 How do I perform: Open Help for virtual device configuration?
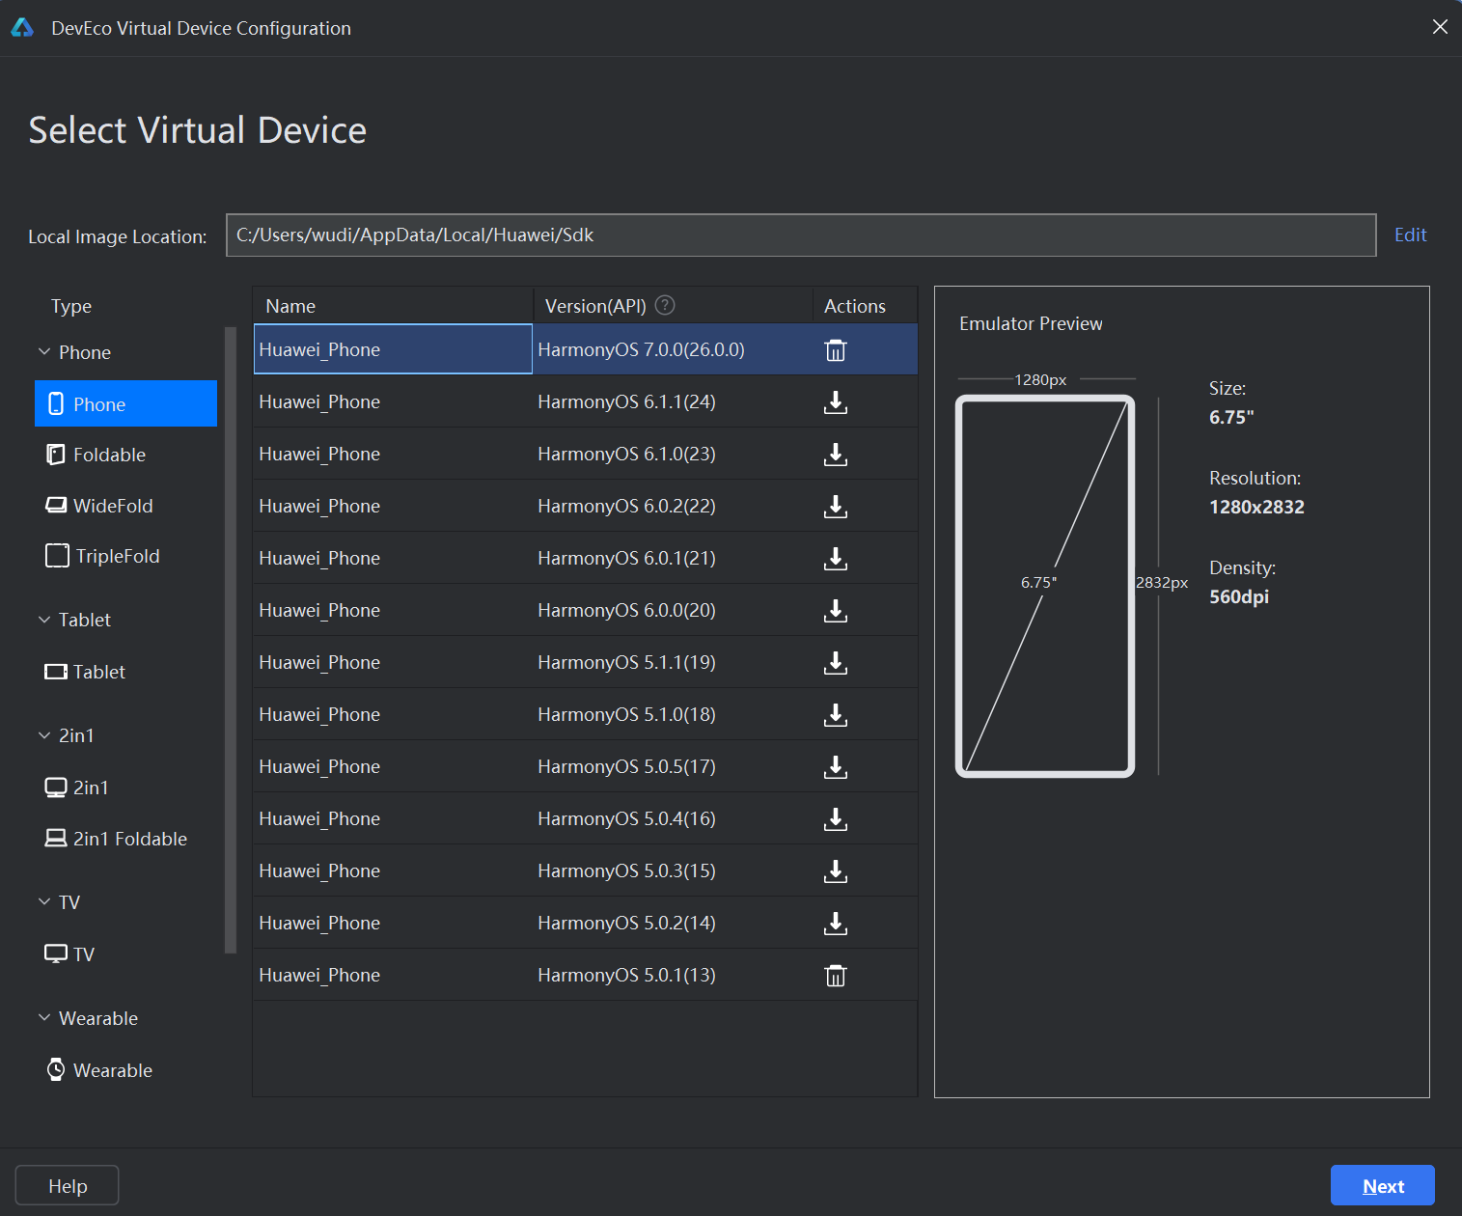(68, 1186)
